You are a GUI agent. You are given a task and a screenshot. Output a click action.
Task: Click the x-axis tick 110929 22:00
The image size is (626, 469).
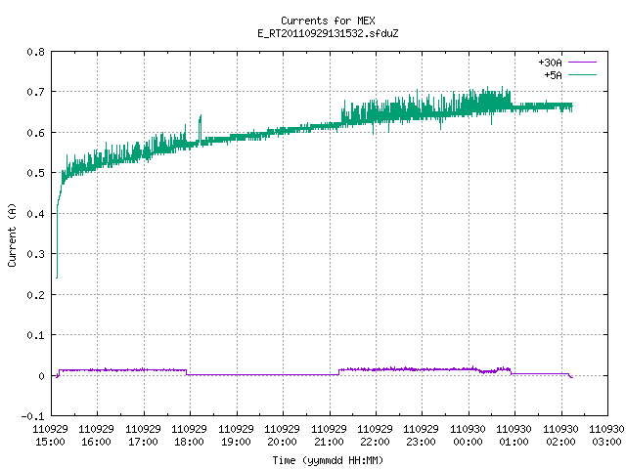coord(375,436)
